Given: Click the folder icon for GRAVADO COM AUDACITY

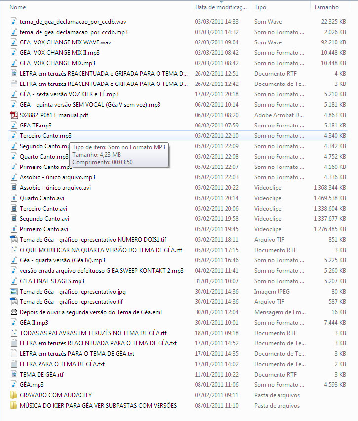Looking at the screenshot, I should 14,395.
